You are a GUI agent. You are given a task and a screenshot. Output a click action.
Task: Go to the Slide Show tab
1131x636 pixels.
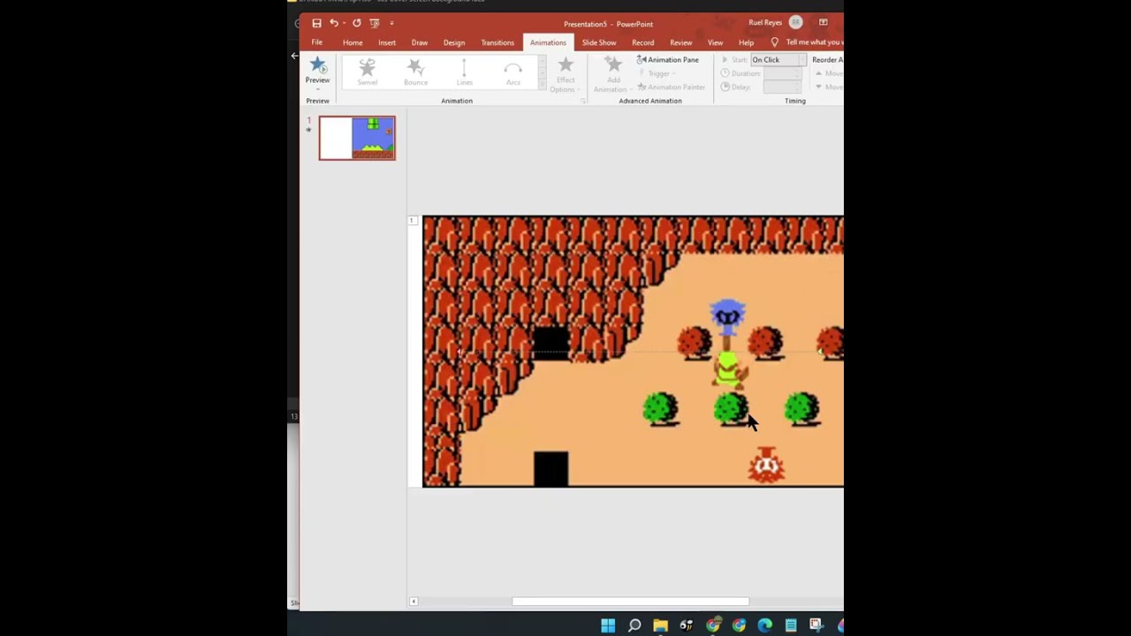point(599,42)
